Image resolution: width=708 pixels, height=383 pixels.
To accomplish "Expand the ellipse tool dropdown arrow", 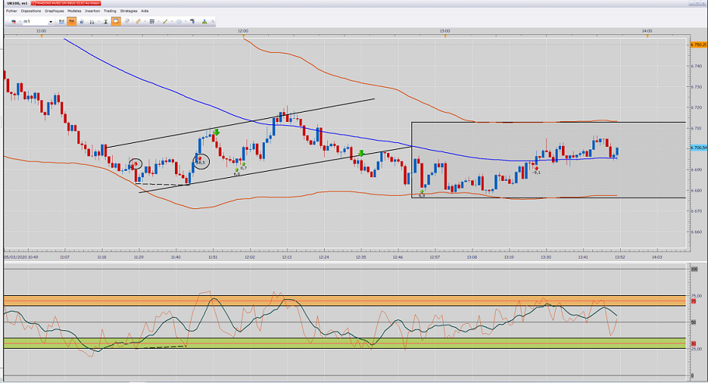I will coord(186,21).
